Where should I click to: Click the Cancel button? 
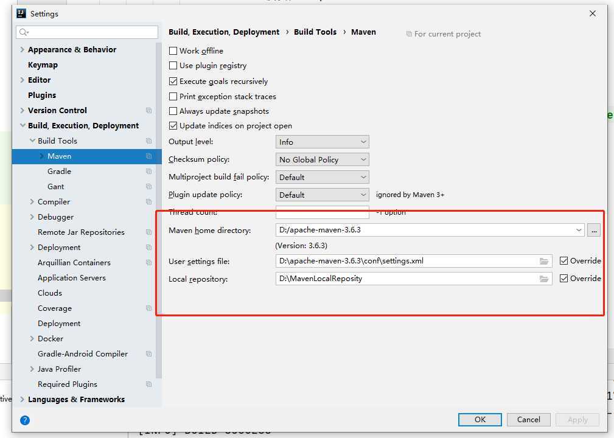pyautogui.click(x=529, y=420)
